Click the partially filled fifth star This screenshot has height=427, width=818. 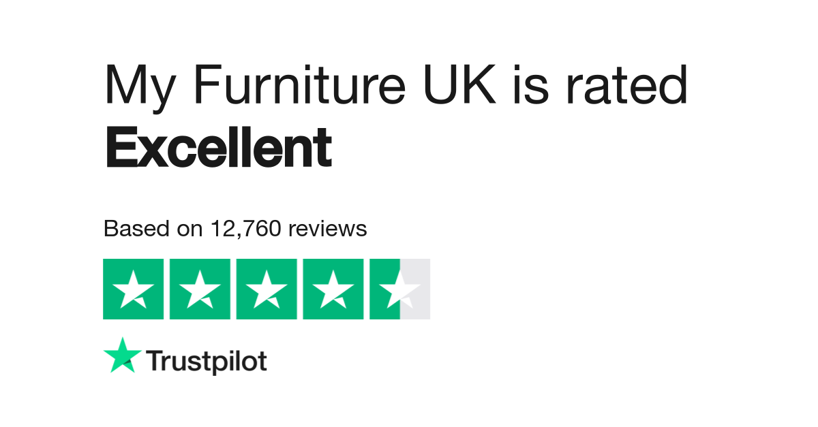coord(400,289)
